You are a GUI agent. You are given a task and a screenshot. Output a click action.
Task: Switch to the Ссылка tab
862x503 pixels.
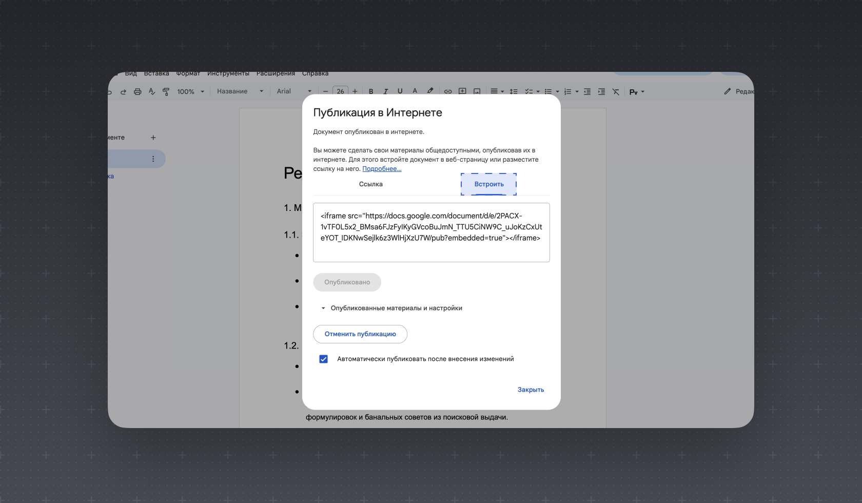click(x=371, y=184)
